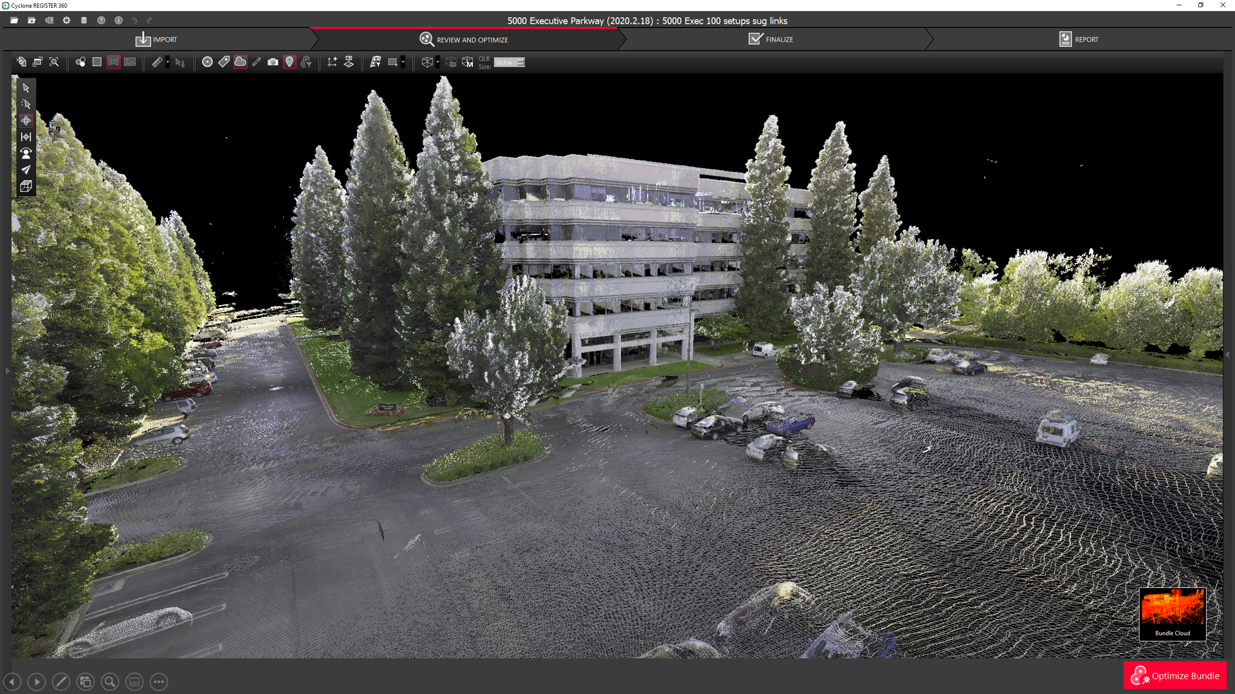The image size is (1235, 694).
Task: Activate the orbit navigation mode icon
Action: [x=26, y=120]
